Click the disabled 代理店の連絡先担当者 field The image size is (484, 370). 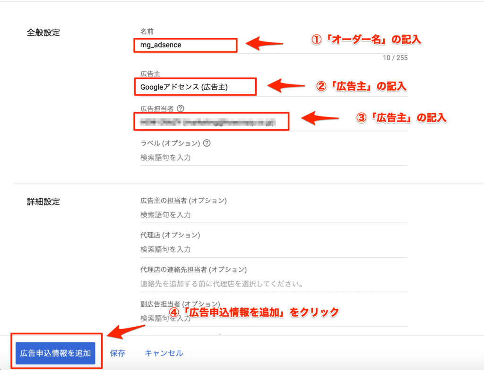274,284
